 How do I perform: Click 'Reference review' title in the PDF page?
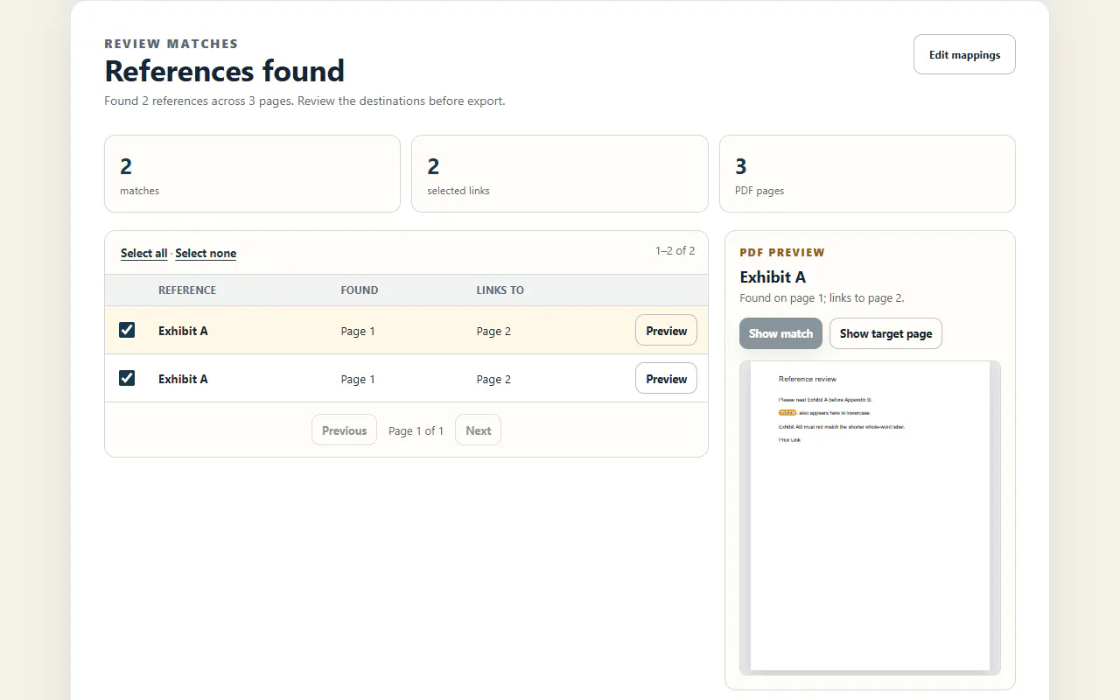pos(808,379)
